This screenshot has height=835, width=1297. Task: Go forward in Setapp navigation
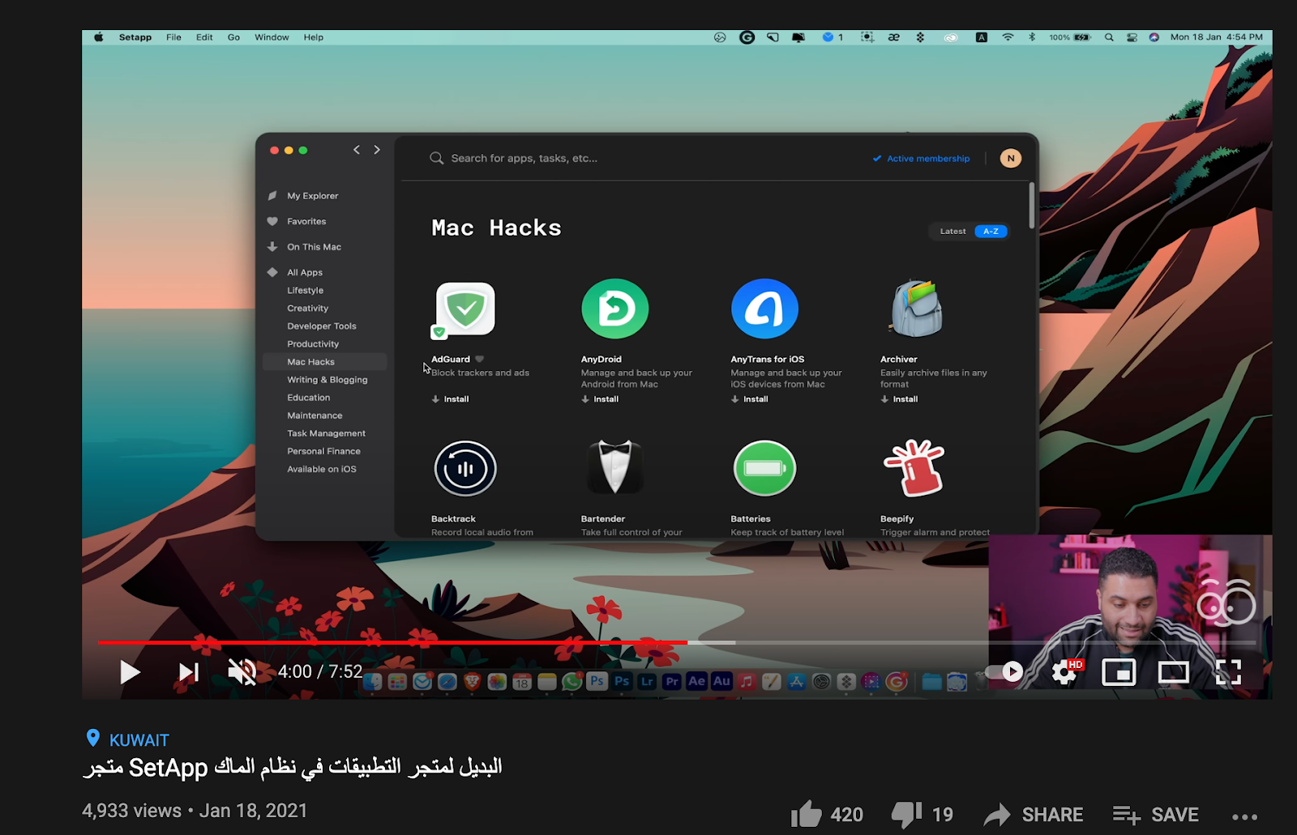(377, 150)
